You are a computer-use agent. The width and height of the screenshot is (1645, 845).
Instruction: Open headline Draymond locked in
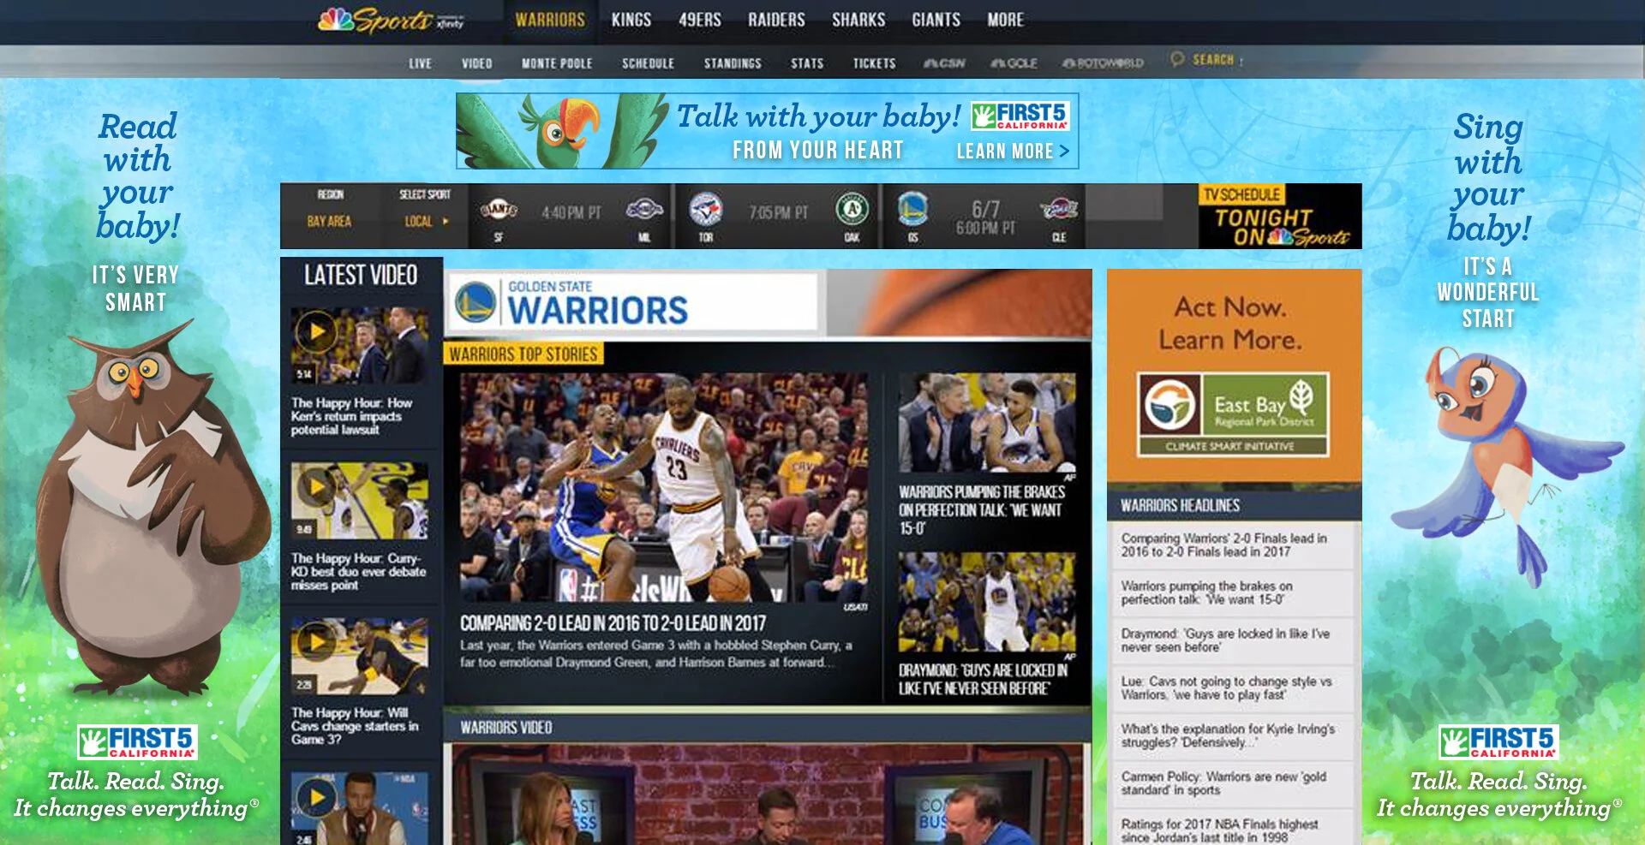coord(1225,640)
